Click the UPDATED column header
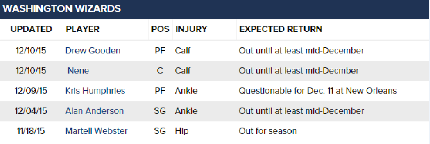 click(31, 29)
